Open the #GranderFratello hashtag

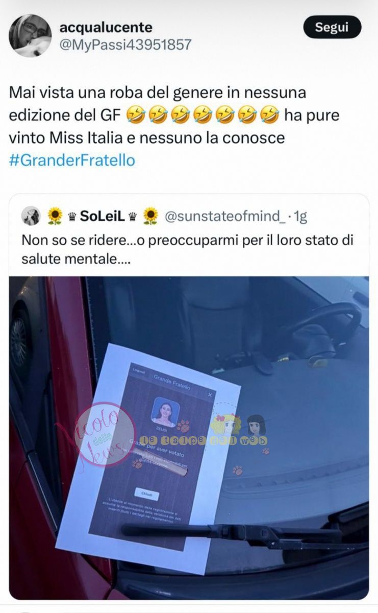tap(72, 160)
